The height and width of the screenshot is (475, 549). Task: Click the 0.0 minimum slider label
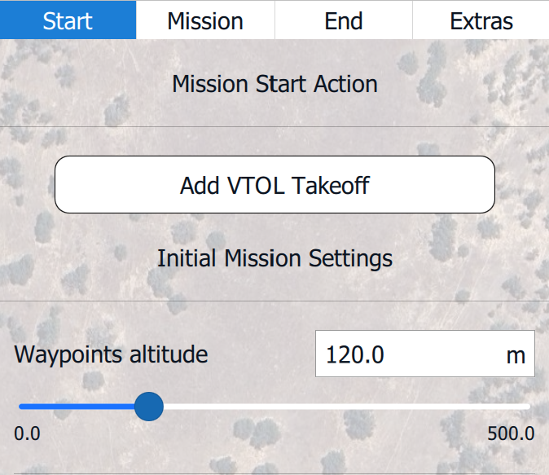(x=27, y=433)
